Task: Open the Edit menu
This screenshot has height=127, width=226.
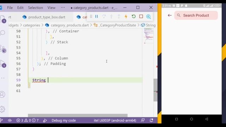Action: pos(20,8)
